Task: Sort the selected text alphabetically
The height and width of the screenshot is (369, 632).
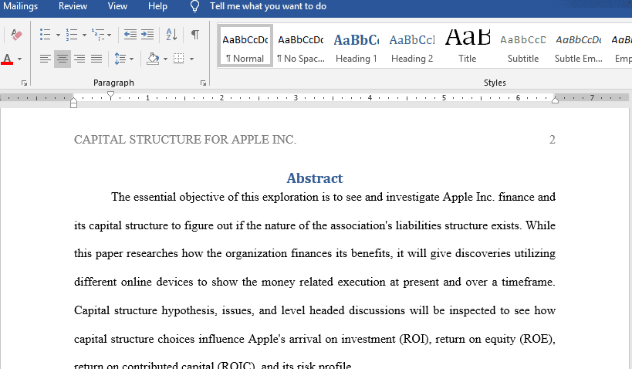Action: (x=171, y=35)
